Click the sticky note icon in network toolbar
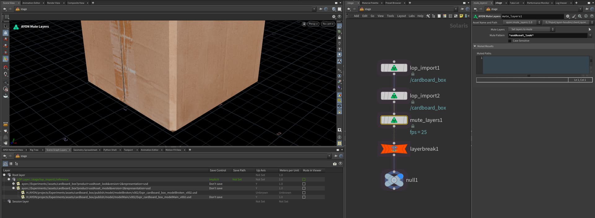This screenshot has width=595, height=218. (x=461, y=16)
